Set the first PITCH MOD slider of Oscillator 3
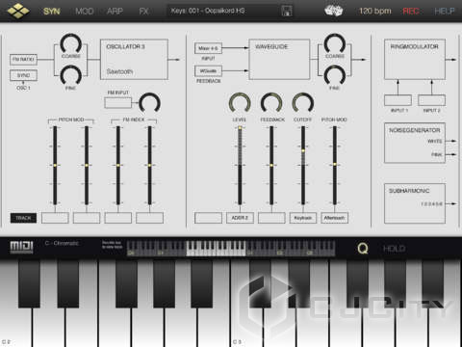 coord(55,165)
